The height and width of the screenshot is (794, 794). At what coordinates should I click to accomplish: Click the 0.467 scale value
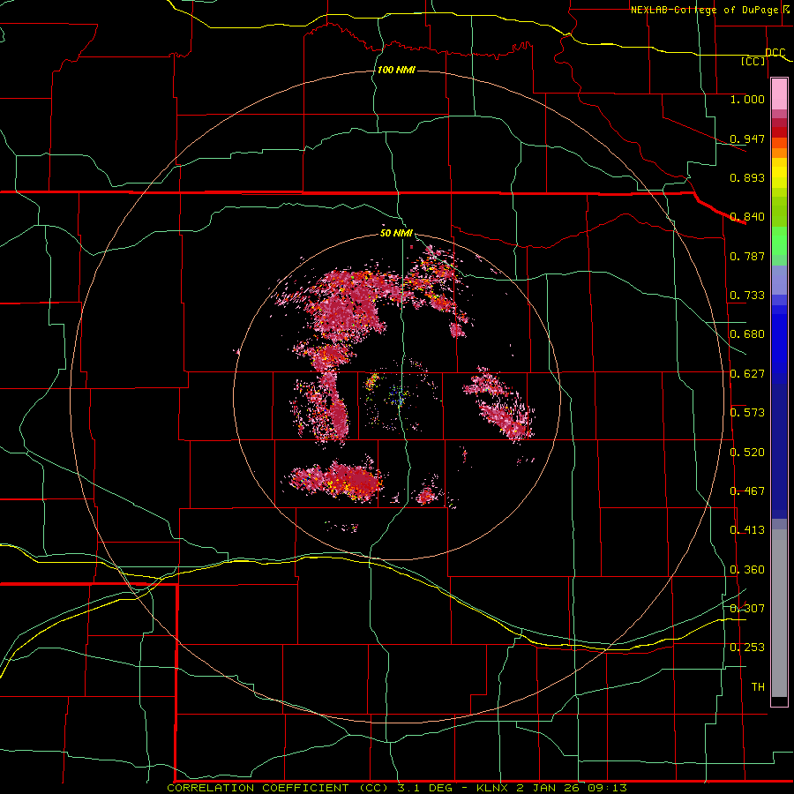tap(747, 491)
